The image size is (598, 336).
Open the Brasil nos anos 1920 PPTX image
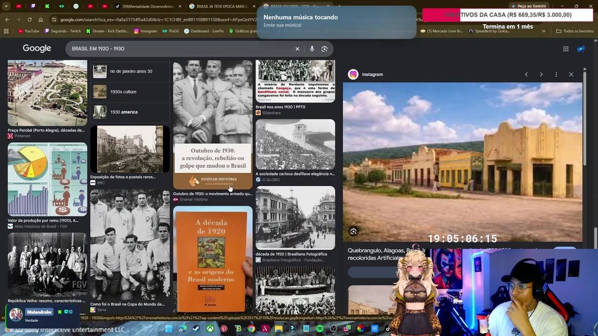coord(295,82)
